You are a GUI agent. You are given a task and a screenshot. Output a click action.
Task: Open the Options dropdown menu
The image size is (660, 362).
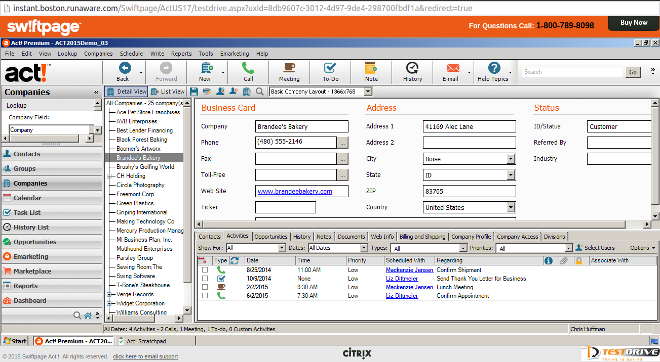[642, 248]
